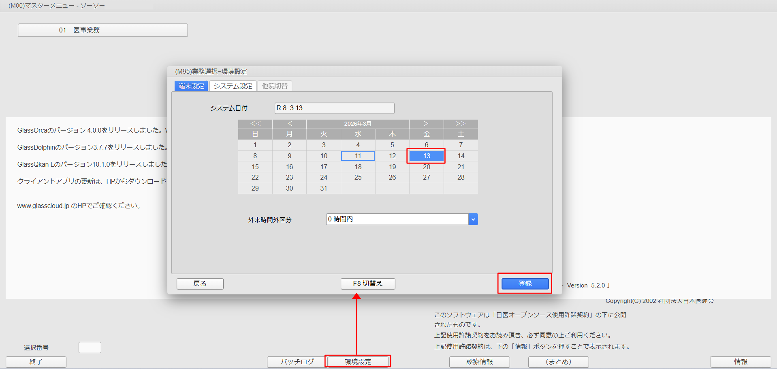Select the 01 医事業務 menu entry

102,30
